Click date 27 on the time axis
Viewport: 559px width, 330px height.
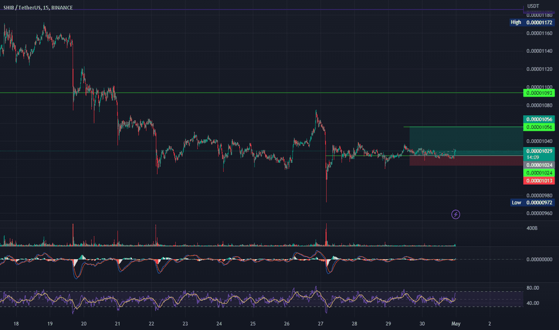pyautogui.click(x=320, y=324)
